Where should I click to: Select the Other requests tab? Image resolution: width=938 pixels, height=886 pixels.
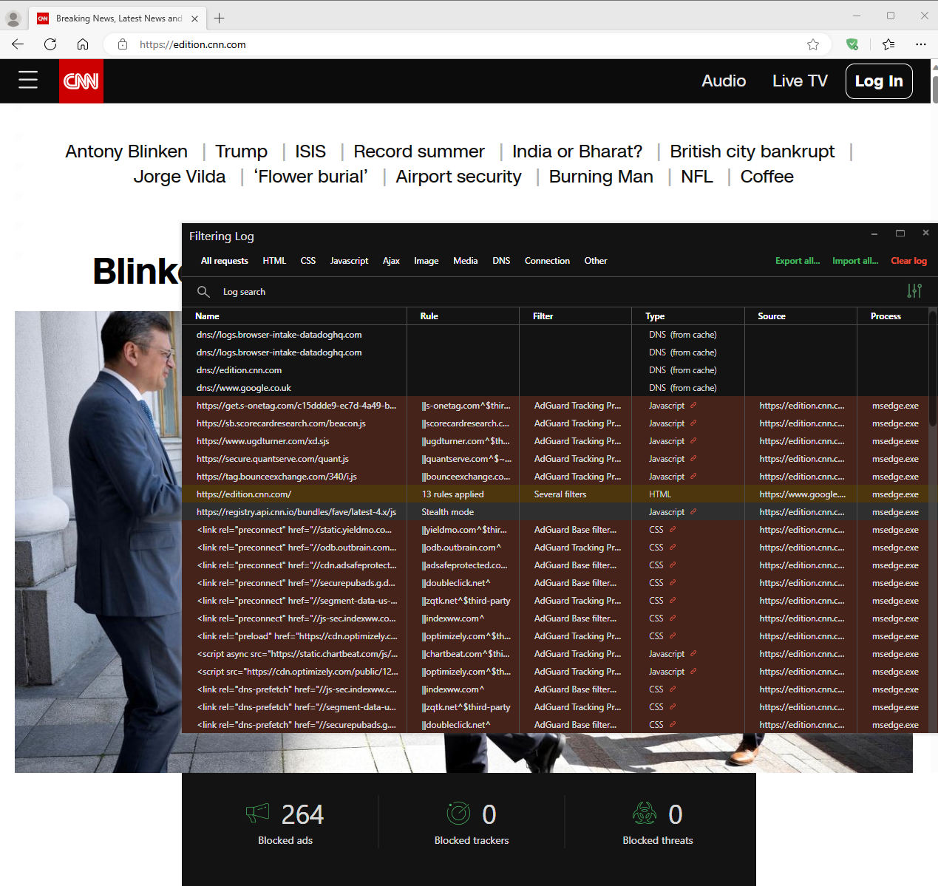(x=596, y=261)
